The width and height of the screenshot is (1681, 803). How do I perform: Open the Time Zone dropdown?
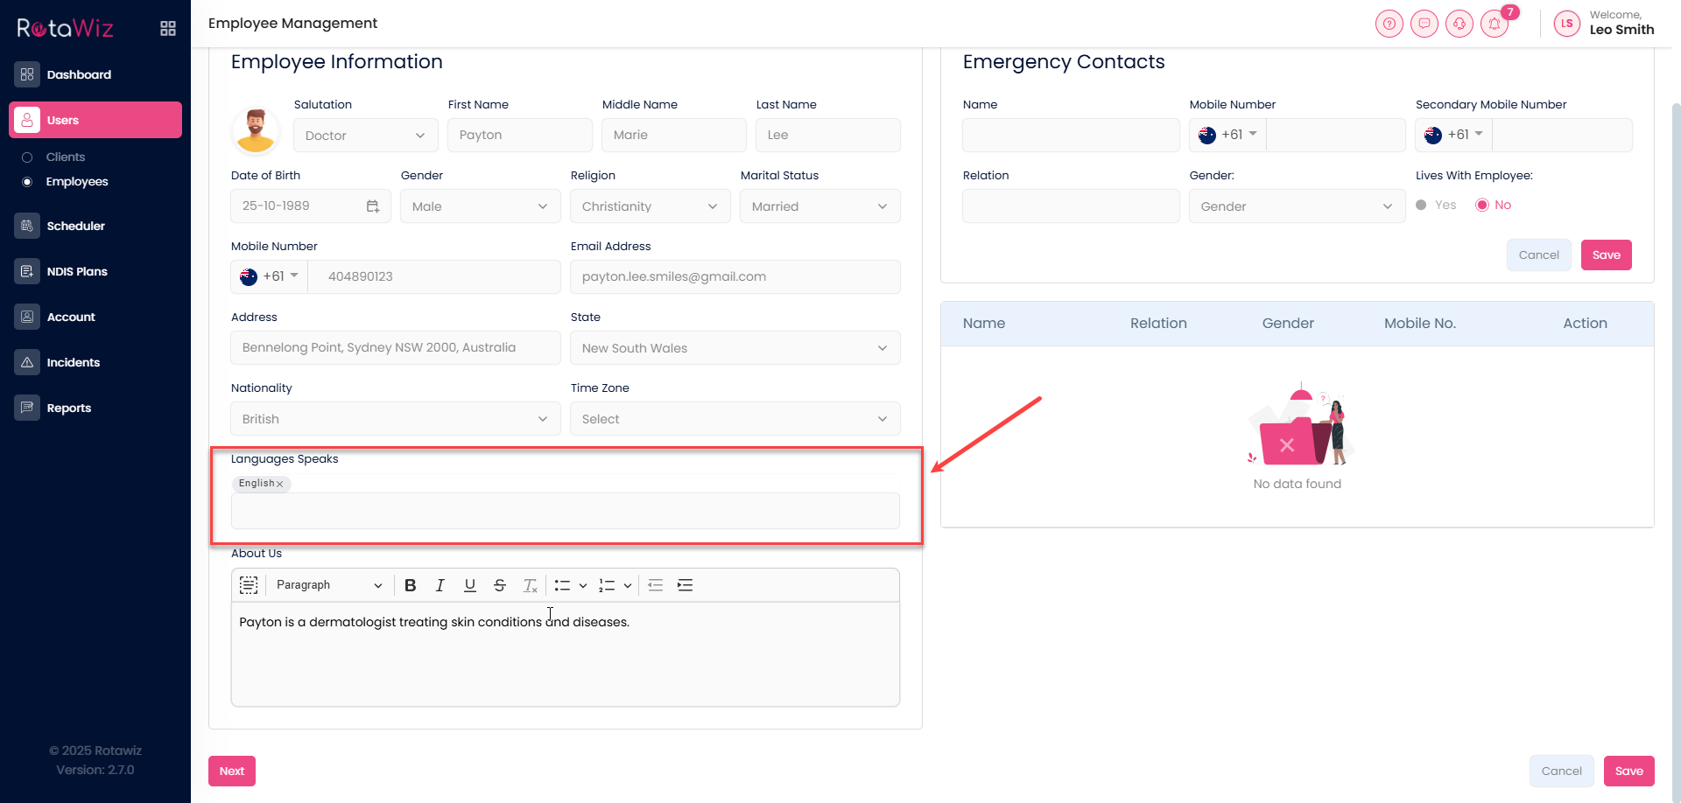tap(735, 419)
